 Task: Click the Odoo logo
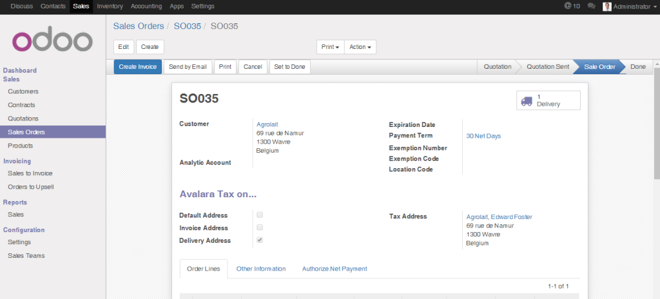tap(52, 40)
